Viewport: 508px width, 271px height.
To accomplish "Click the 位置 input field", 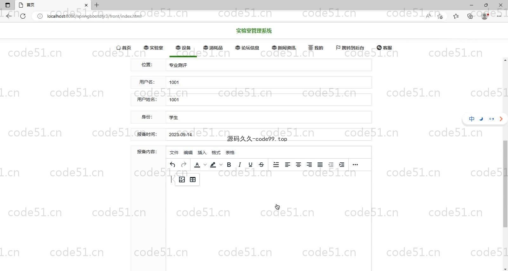I will tap(269, 65).
